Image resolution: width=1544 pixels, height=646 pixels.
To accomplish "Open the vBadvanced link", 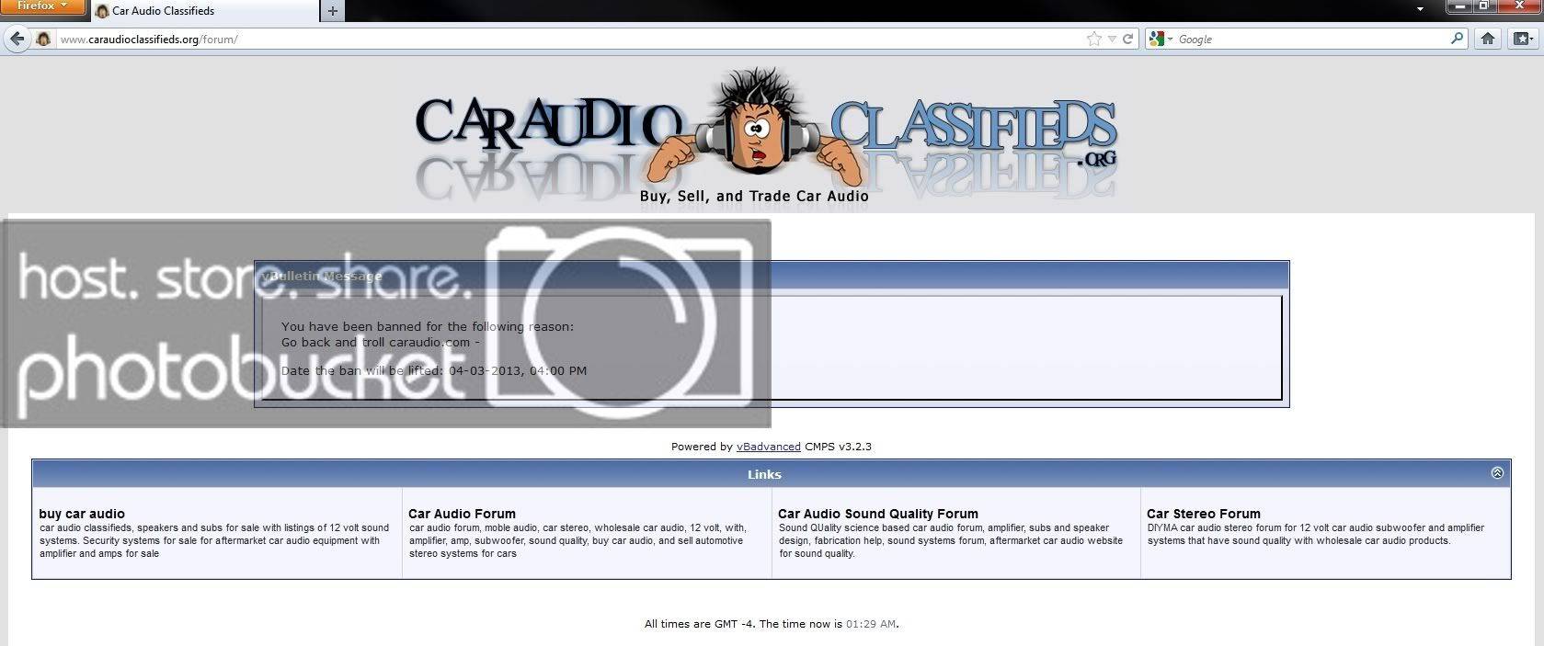I will pyautogui.click(x=768, y=447).
